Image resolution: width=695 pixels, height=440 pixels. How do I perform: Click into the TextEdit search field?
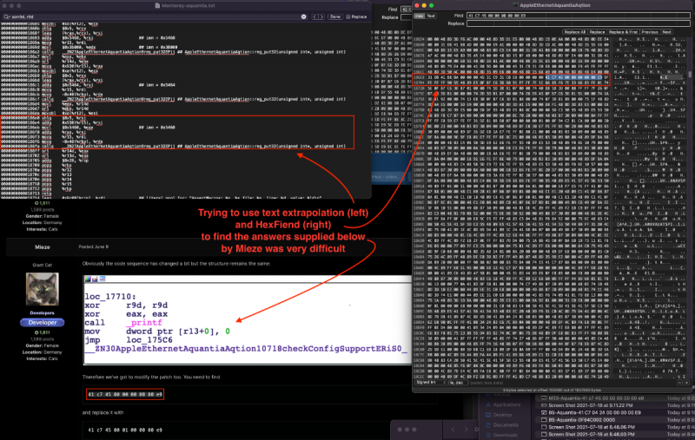pyautogui.click(x=156, y=16)
